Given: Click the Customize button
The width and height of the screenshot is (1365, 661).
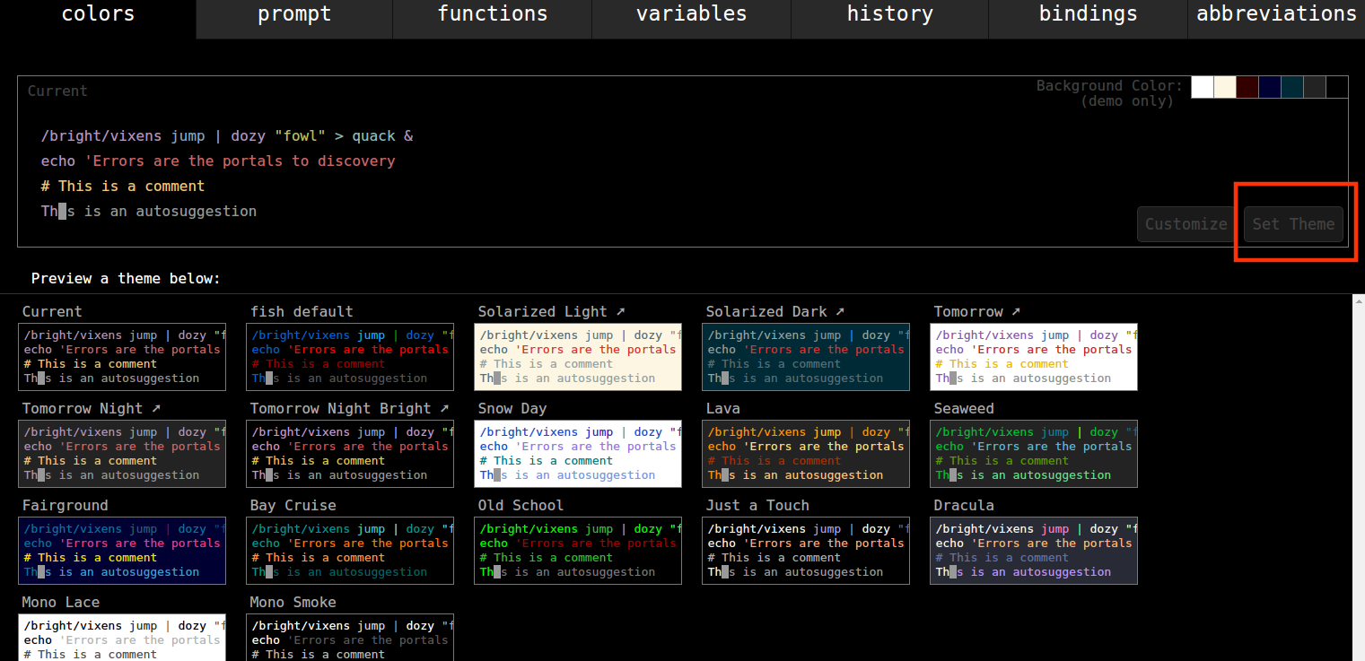Looking at the screenshot, I should click(1186, 224).
